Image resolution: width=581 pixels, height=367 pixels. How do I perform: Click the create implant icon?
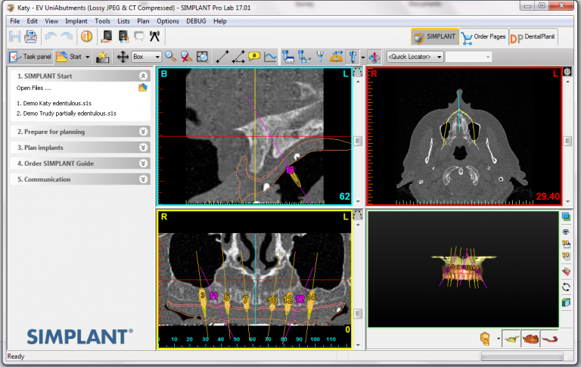[x=288, y=57]
